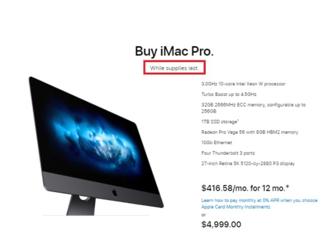The height and width of the screenshot is (244, 332).
Task: Click the '10Gb Ethernet' spec
Action: click(216, 143)
